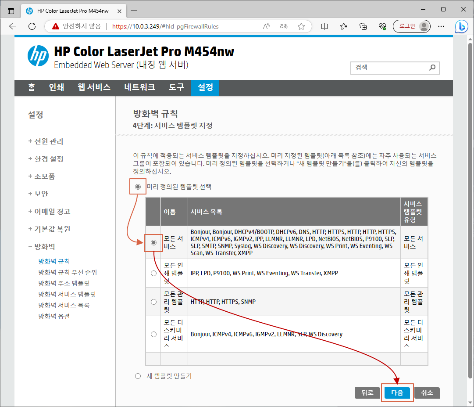Open 방화벽 서비스 목록 link
This screenshot has width=474, height=407.
click(x=64, y=305)
